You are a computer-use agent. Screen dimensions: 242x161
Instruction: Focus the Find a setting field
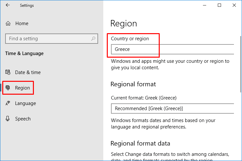point(52,39)
